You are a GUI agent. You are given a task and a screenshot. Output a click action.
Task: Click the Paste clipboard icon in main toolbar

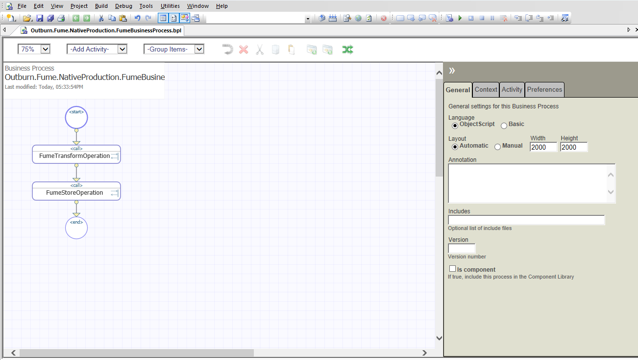coord(123,18)
